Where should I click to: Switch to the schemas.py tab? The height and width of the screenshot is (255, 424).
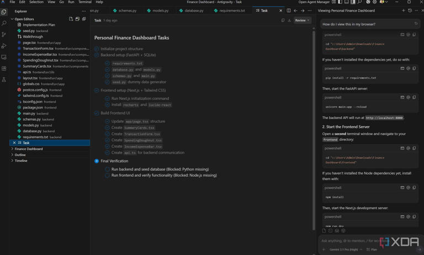[125, 10]
